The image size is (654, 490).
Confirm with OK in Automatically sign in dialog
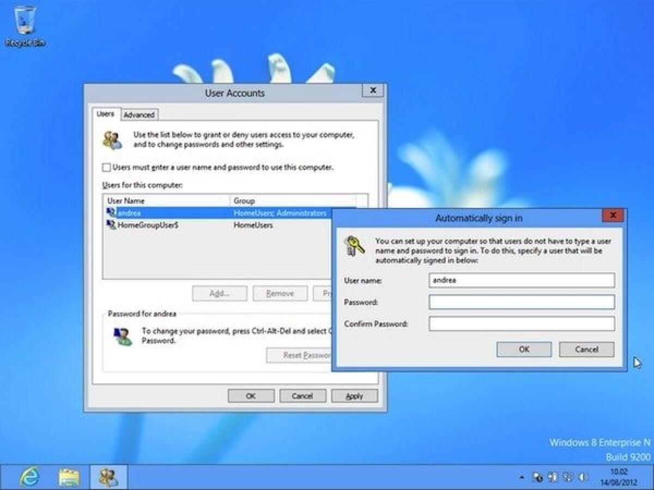tap(523, 350)
